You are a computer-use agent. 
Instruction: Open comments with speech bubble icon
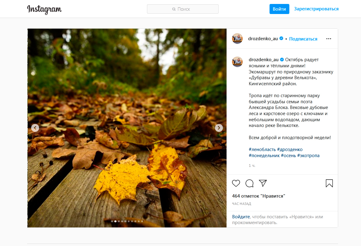click(x=249, y=183)
